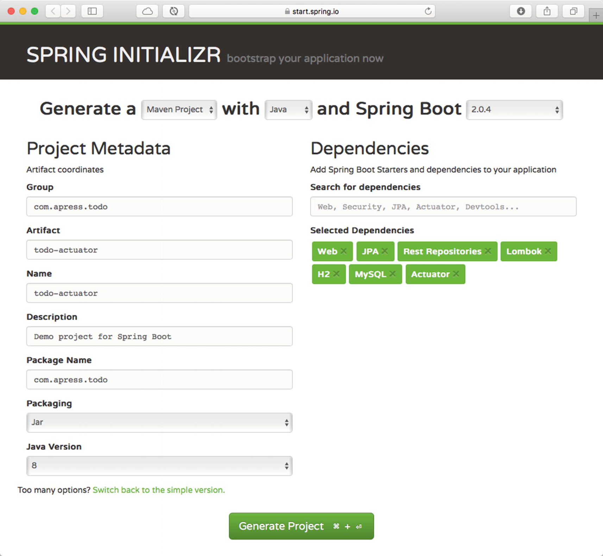Open a new tab with plus button
The height and width of the screenshot is (556, 603).
(x=596, y=15)
